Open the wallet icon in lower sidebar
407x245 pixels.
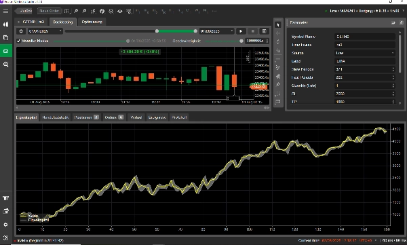(5, 211)
